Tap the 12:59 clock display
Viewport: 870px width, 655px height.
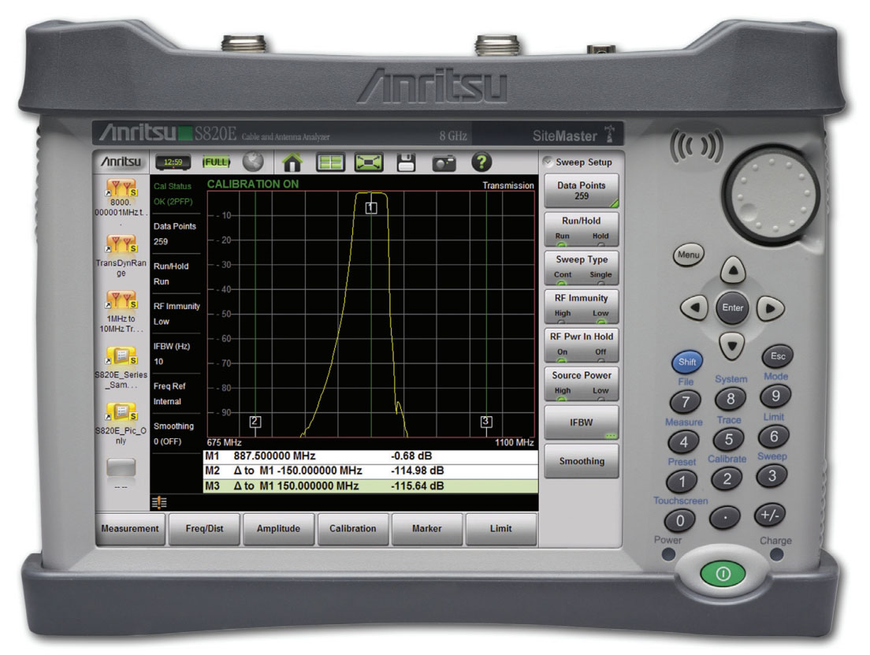pyautogui.click(x=173, y=162)
